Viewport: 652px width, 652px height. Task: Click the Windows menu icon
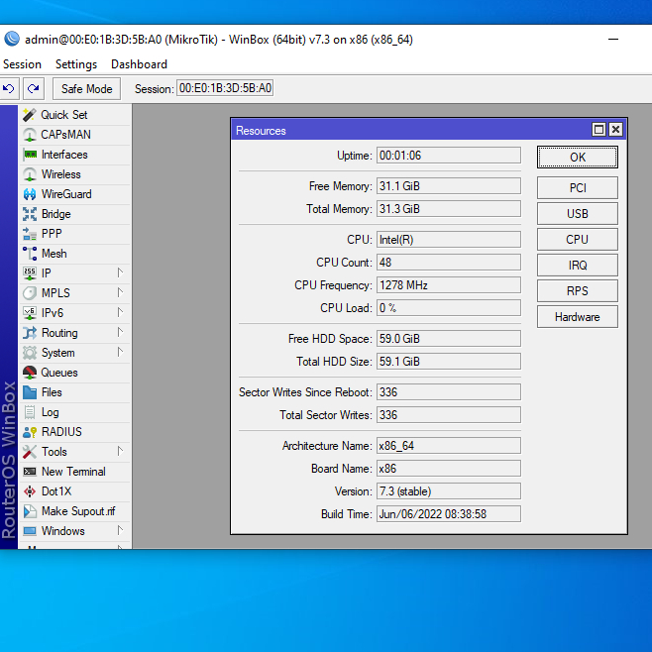(30, 531)
